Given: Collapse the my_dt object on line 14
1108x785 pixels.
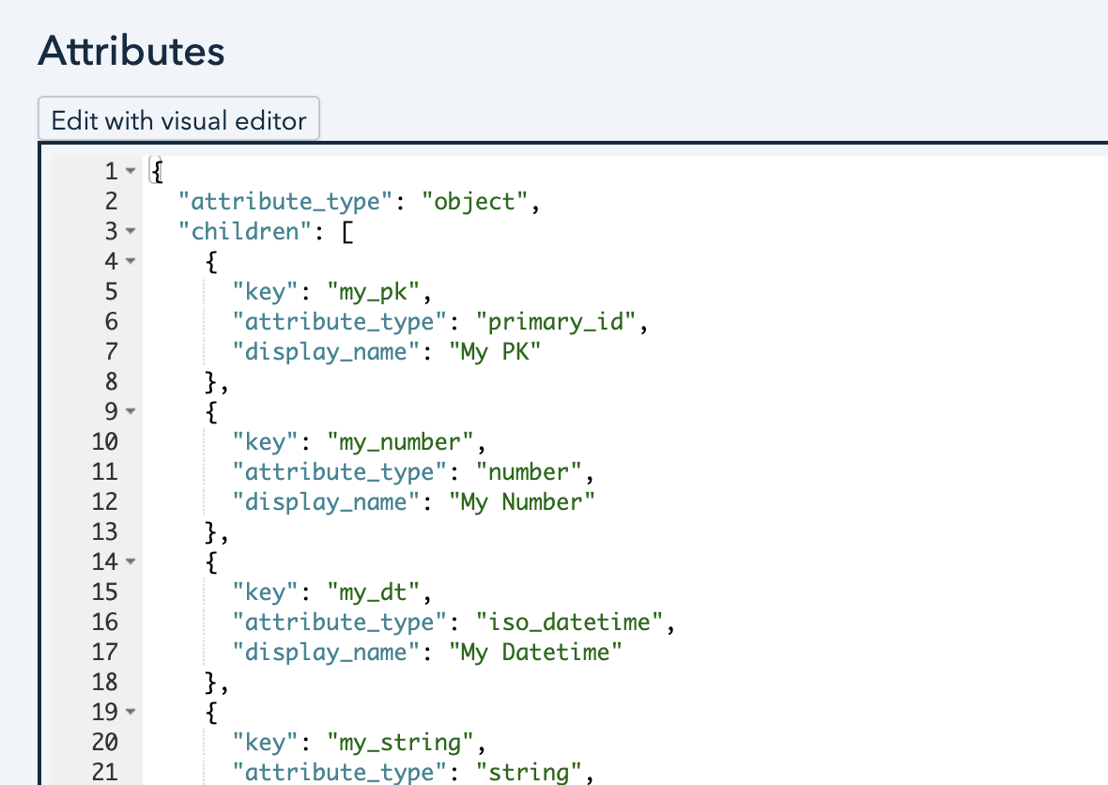Looking at the screenshot, I should [x=131, y=562].
